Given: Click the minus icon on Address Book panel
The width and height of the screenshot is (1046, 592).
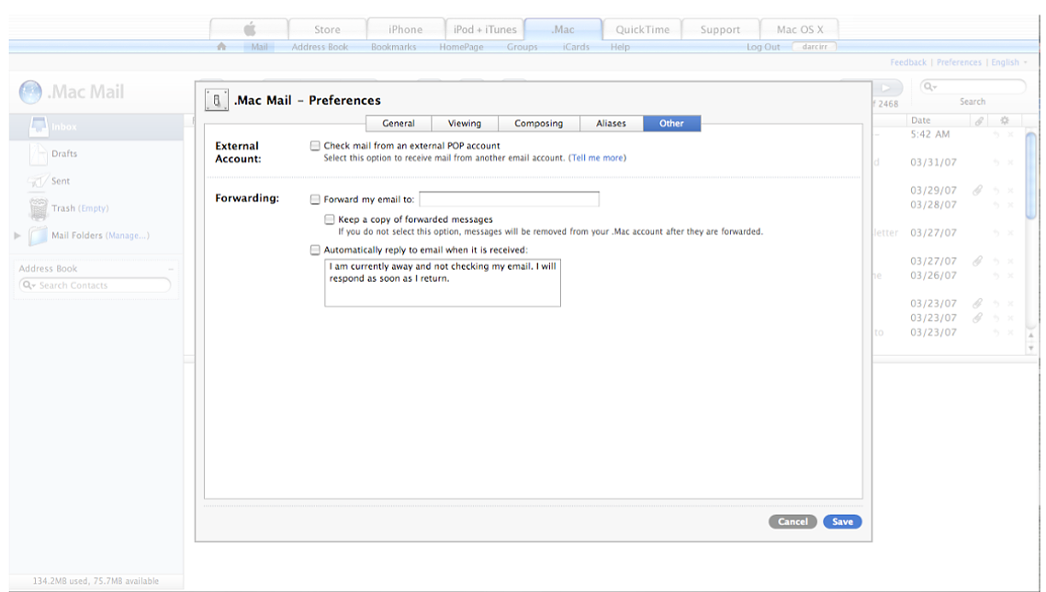Looking at the screenshot, I should point(171,269).
